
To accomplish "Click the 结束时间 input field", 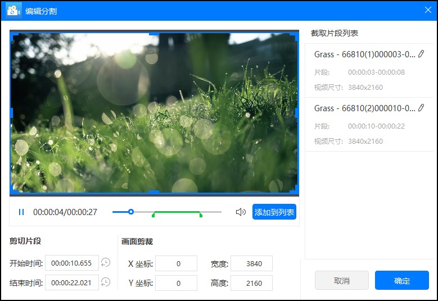I will (x=72, y=282).
